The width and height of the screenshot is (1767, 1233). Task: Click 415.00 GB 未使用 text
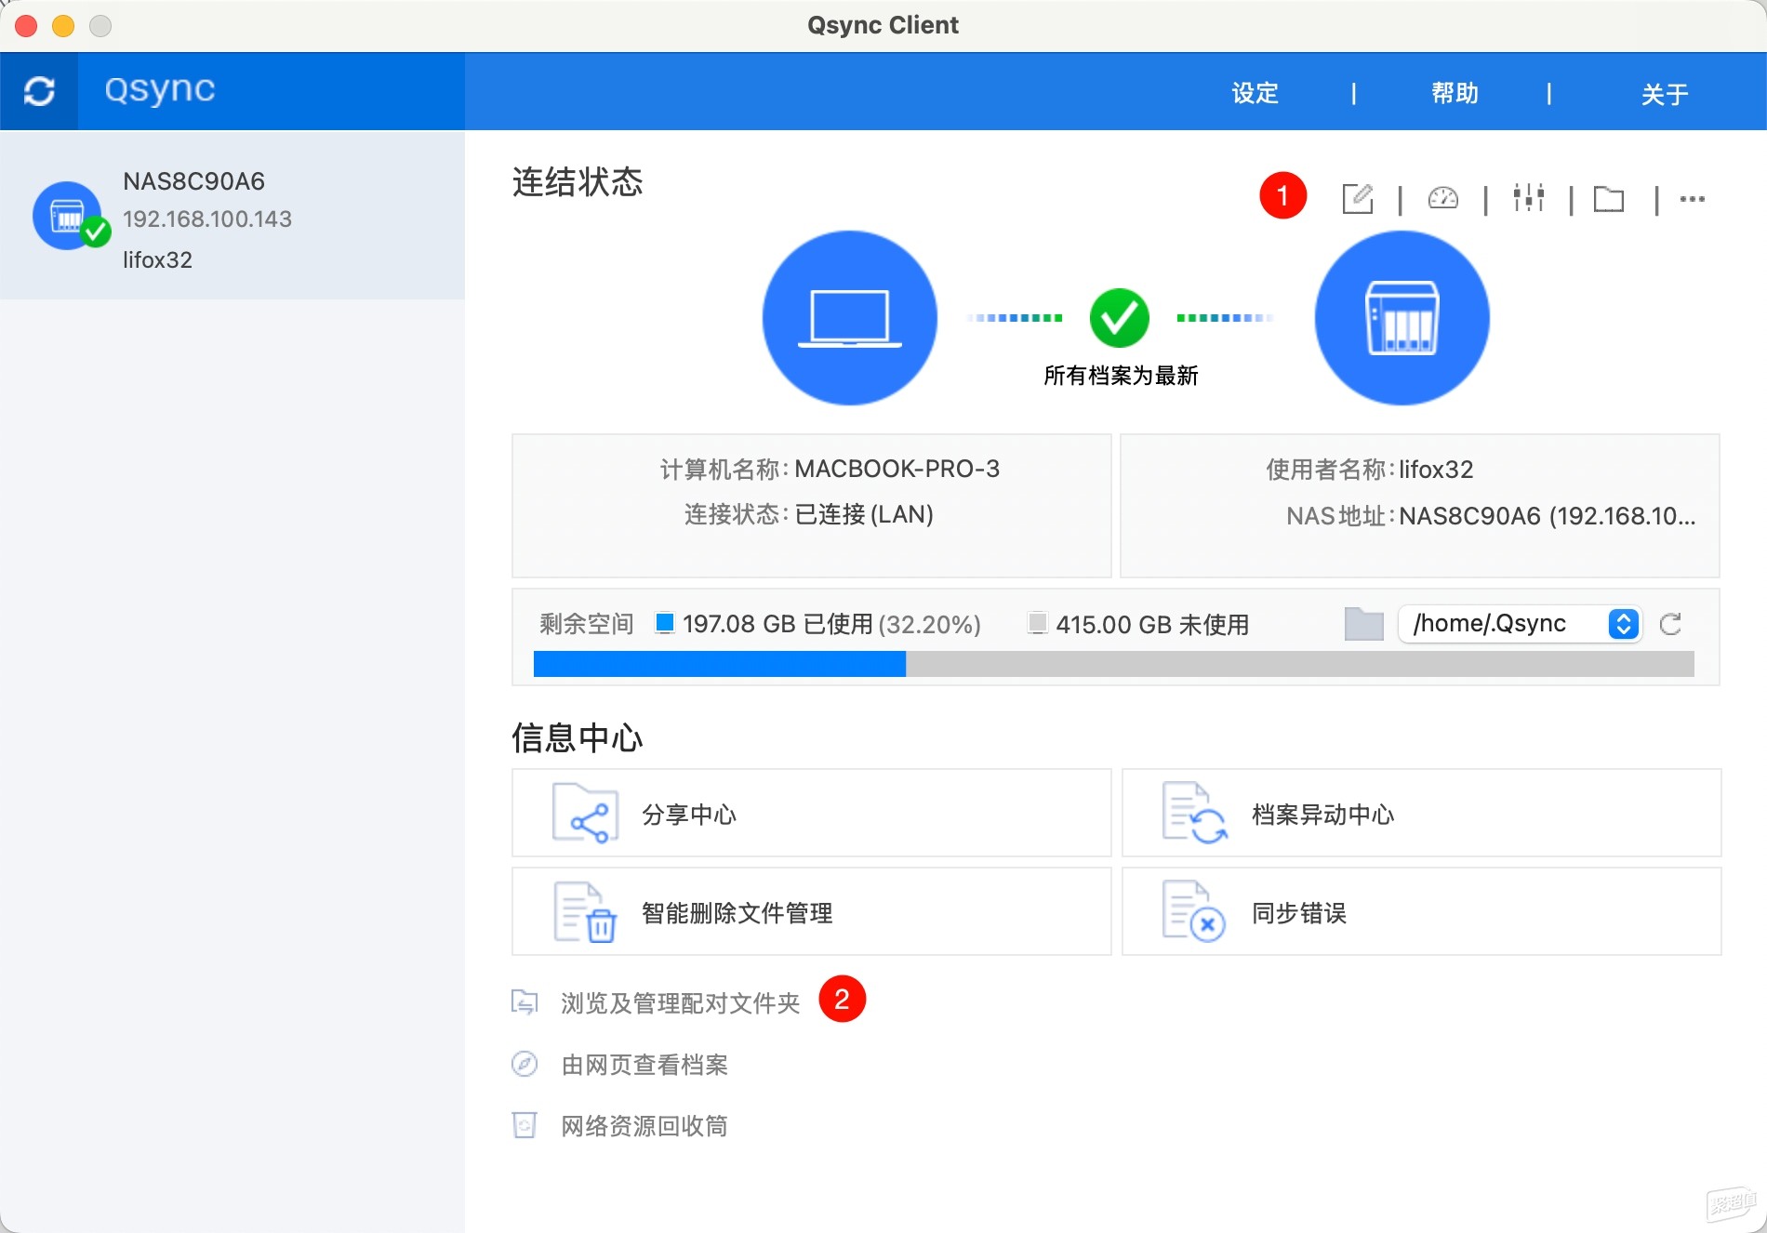[x=1152, y=625]
